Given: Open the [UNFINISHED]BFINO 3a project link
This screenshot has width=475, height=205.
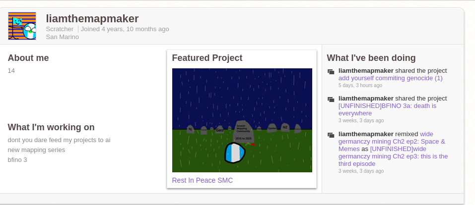Looking at the screenshot, I should click(x=387, y=106).
